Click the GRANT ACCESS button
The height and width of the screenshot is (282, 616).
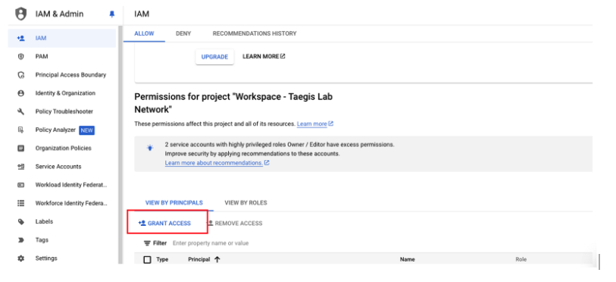[x=164, y=223]
